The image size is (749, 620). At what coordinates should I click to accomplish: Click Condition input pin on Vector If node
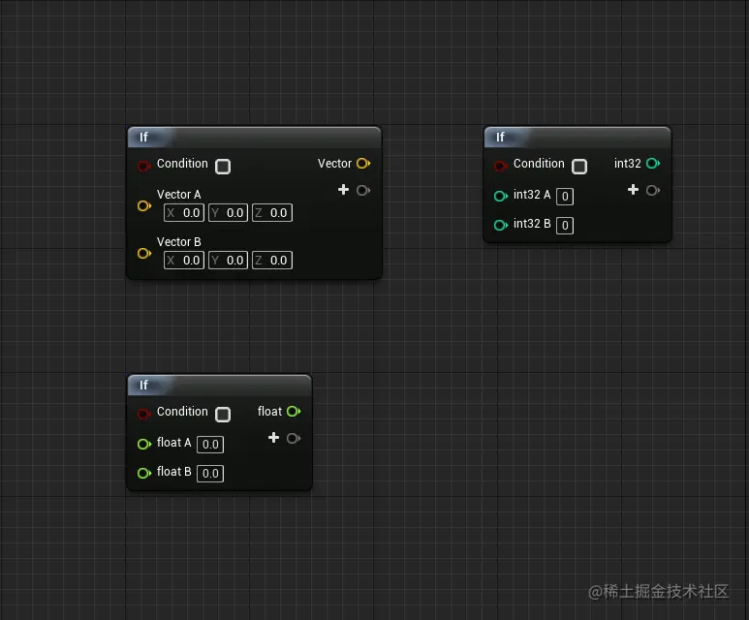pos(144,166)
